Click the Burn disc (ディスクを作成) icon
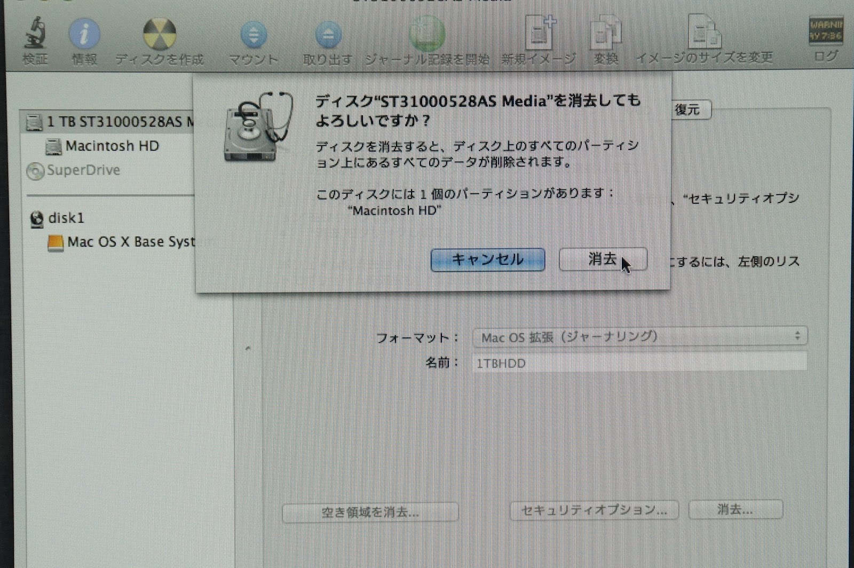The width and height of the screenshot is (854, 568). tap(160, 34)
